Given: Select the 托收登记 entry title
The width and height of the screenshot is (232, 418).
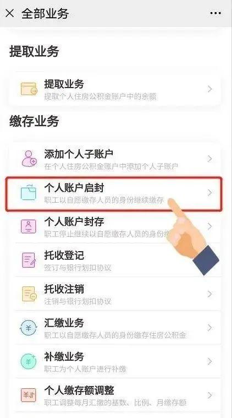Looking at the screenshot, I should (x=64, y=256).
